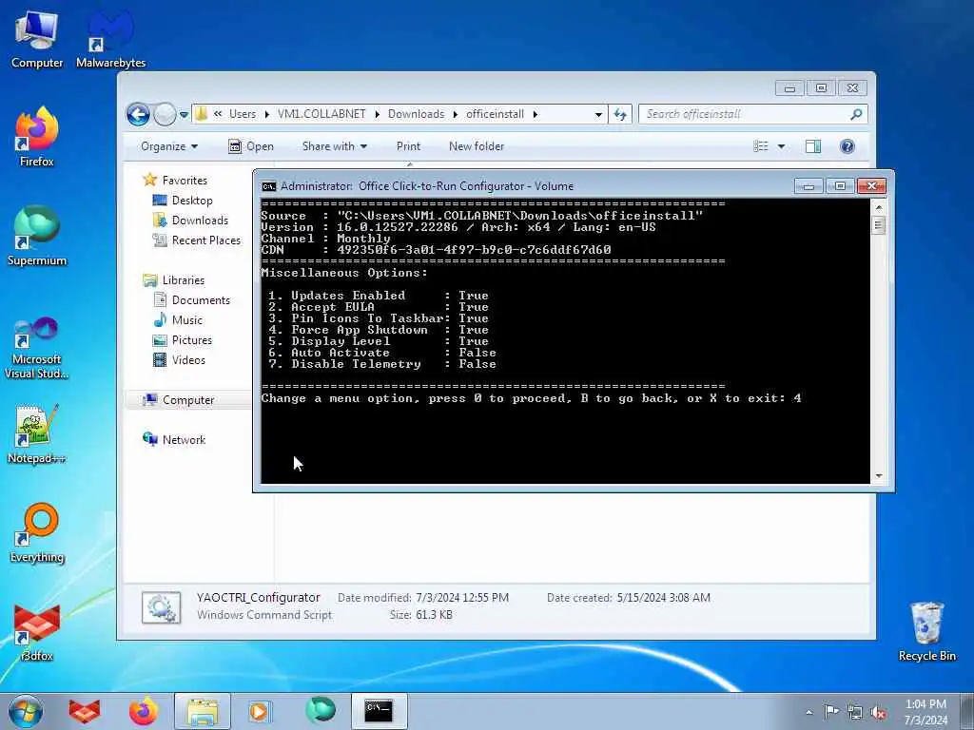Click the Show desktop strip
The width and height of the screenshot is (974, 730).
tap(967, 711)
